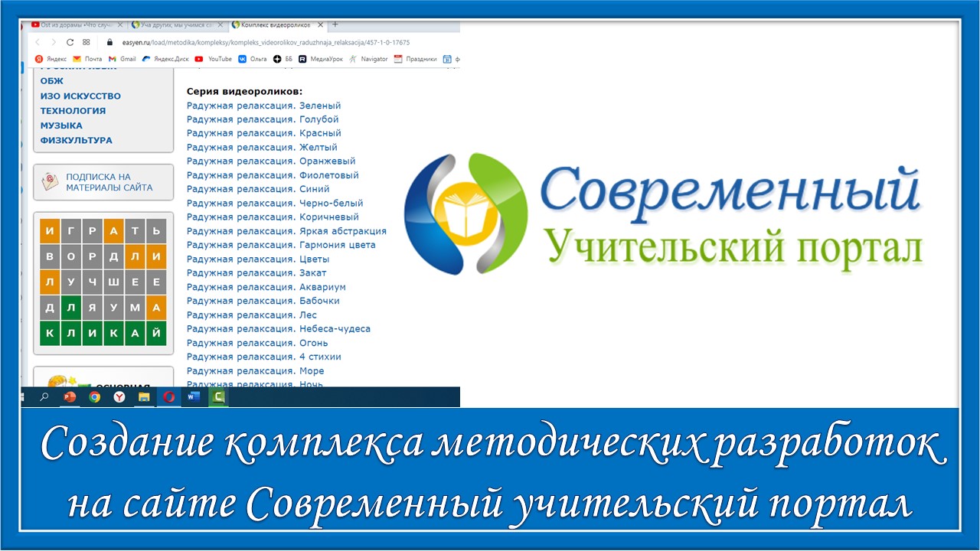
Task: Open 'Радужная релаксация. Оранжевый' link
Action: coord(271,161)
